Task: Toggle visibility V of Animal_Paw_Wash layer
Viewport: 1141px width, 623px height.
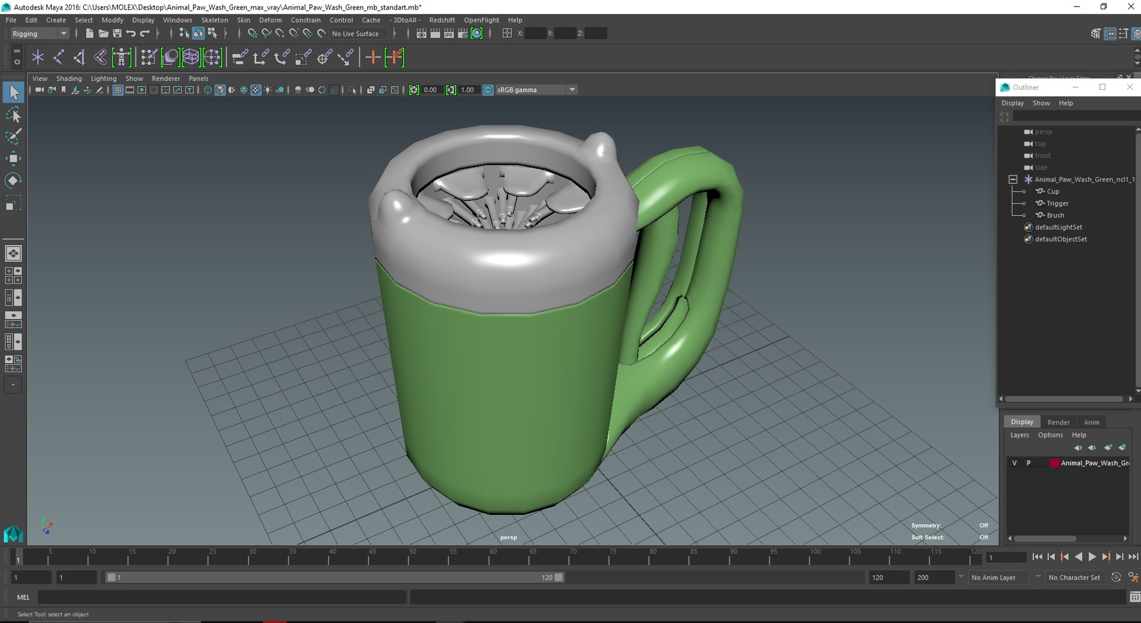Action: pyautogui.click(x=1014, y=463)
